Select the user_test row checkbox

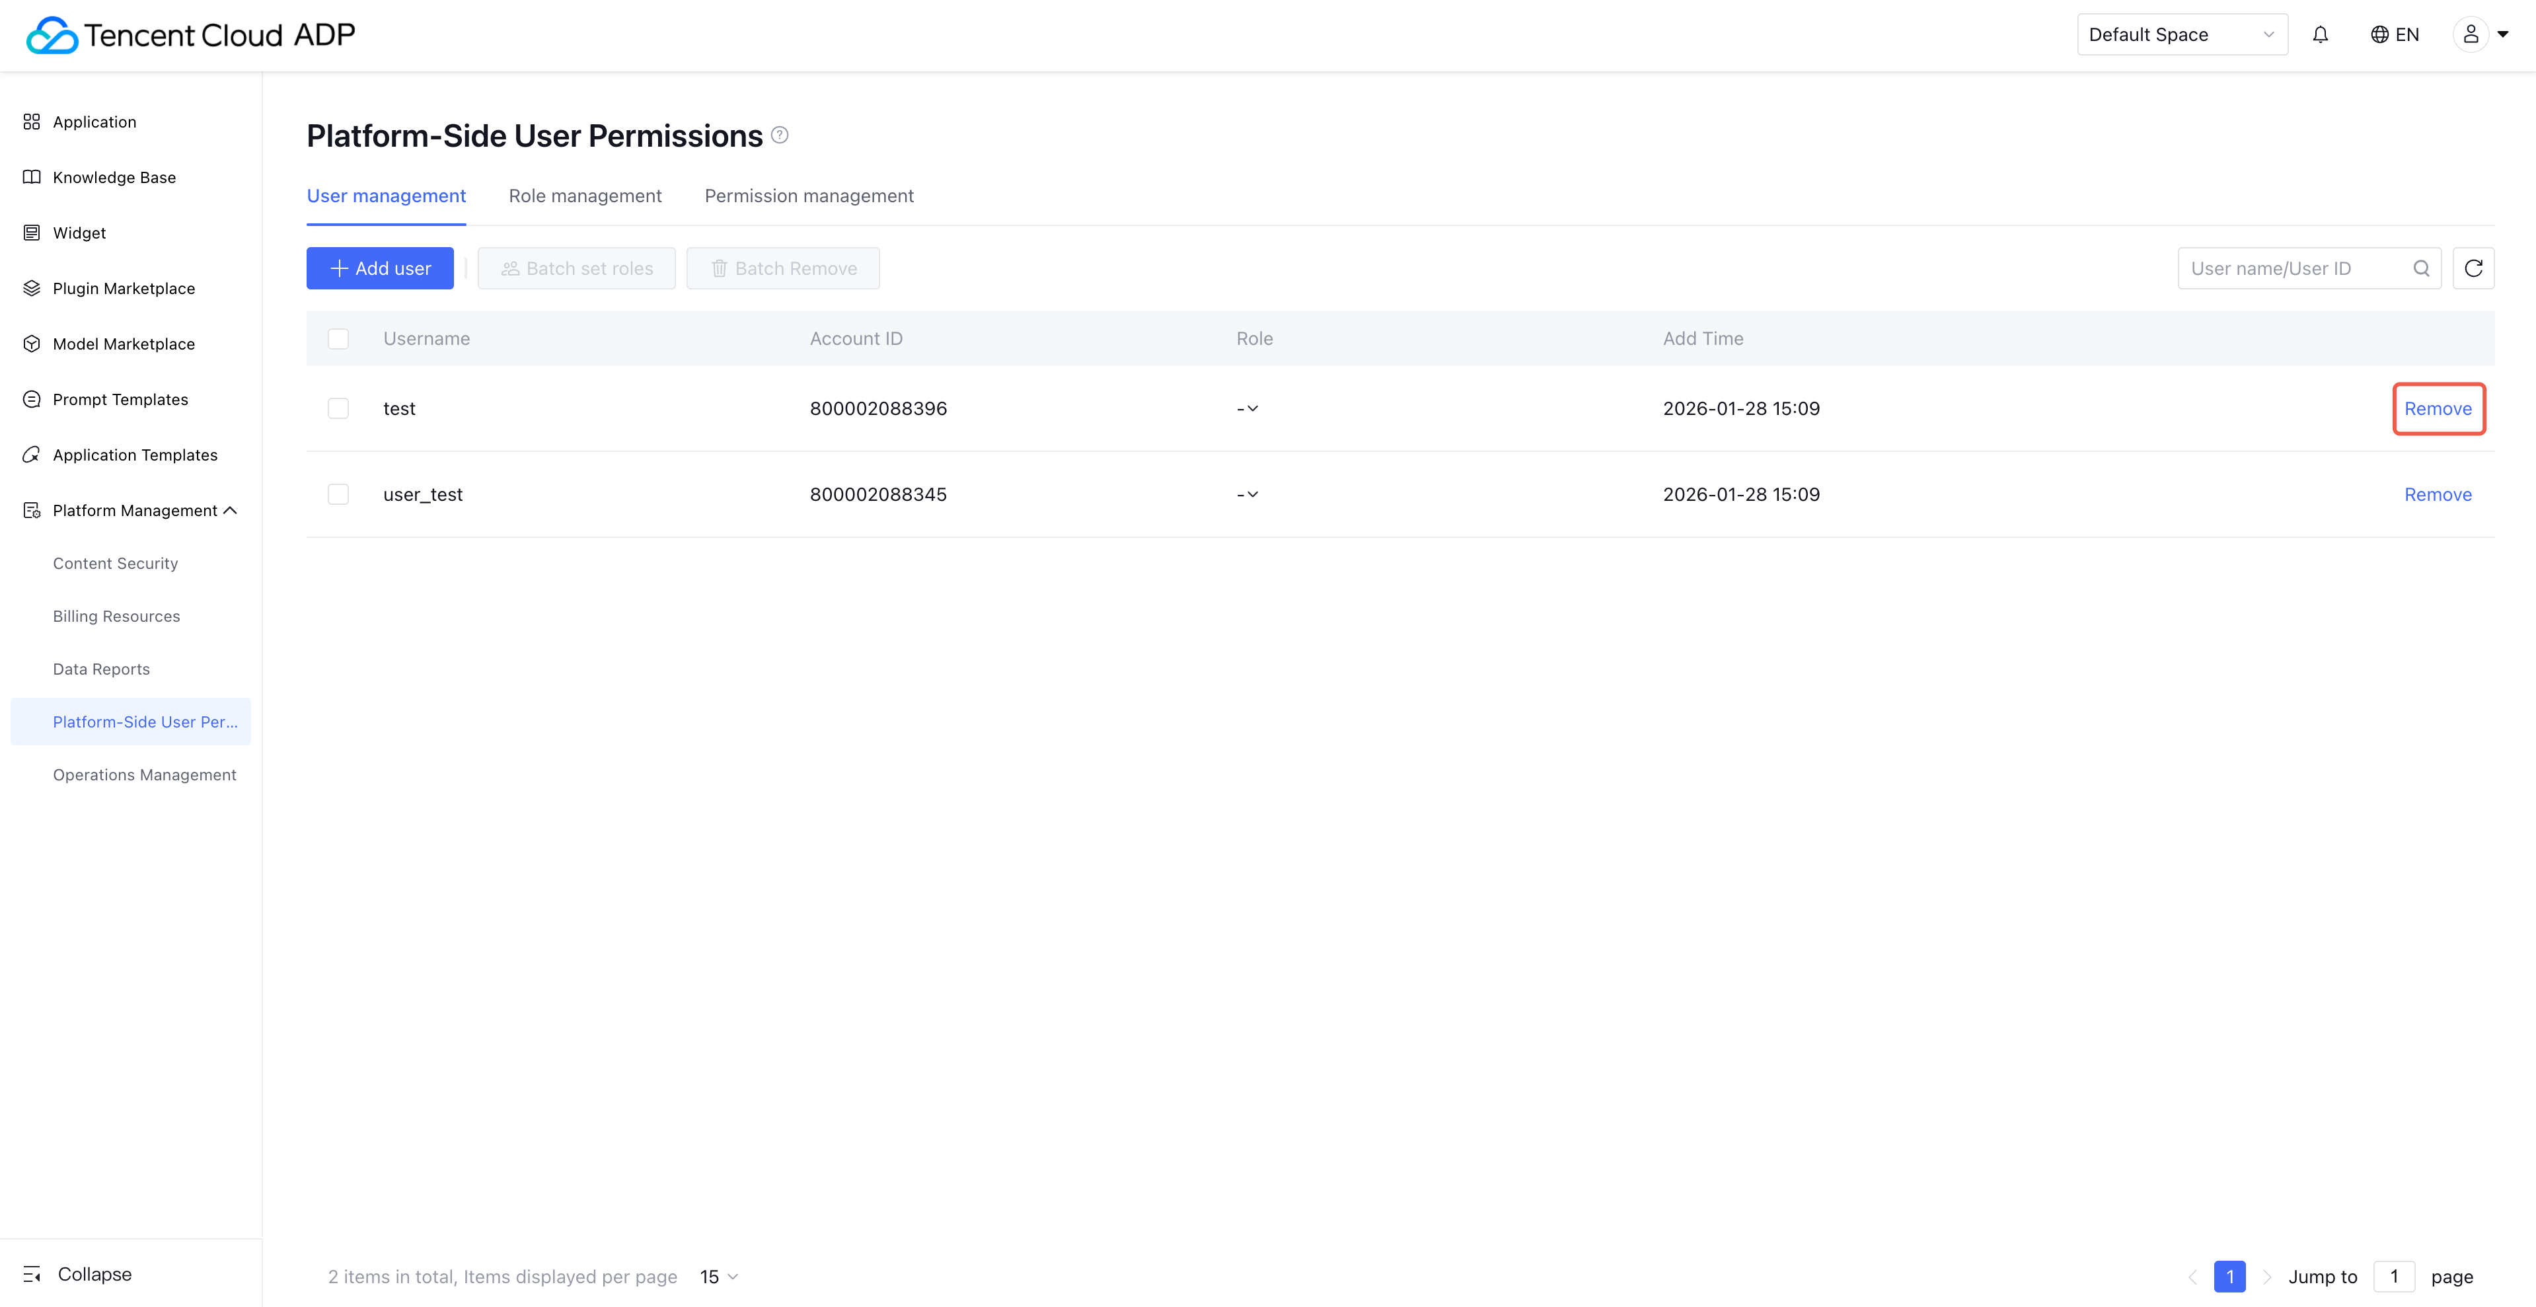tap(338, 494)
